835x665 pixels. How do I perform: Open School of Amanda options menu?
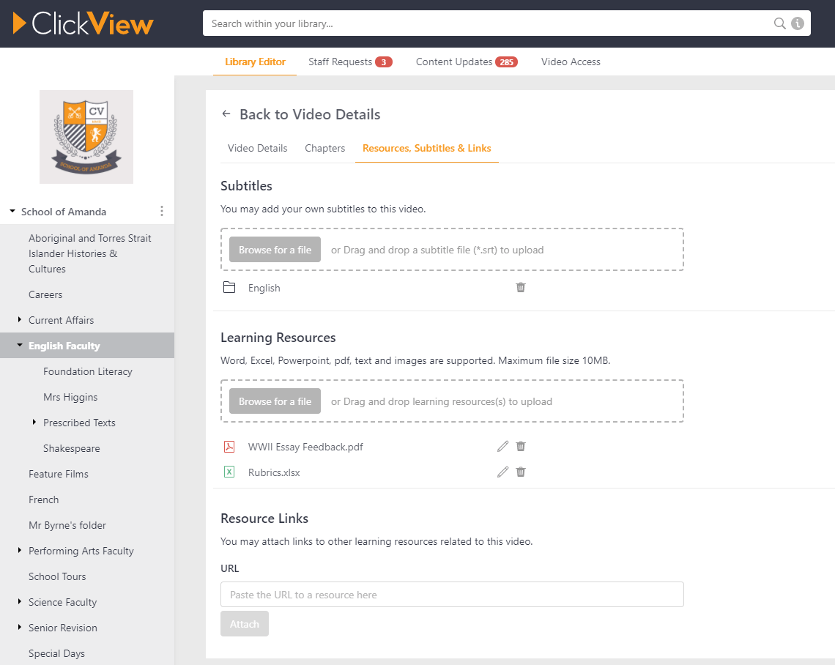(162, 212)
